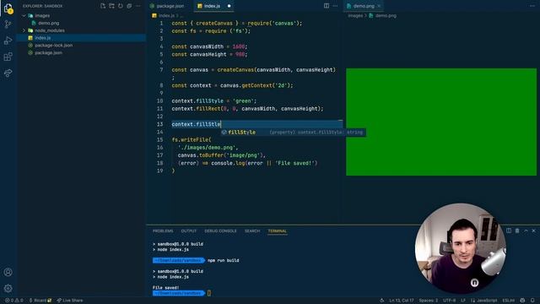This screenshot has height=304, width=540.
Task: Click demo.png breadcrumb in preview editor
Action: tap(382, 15)
